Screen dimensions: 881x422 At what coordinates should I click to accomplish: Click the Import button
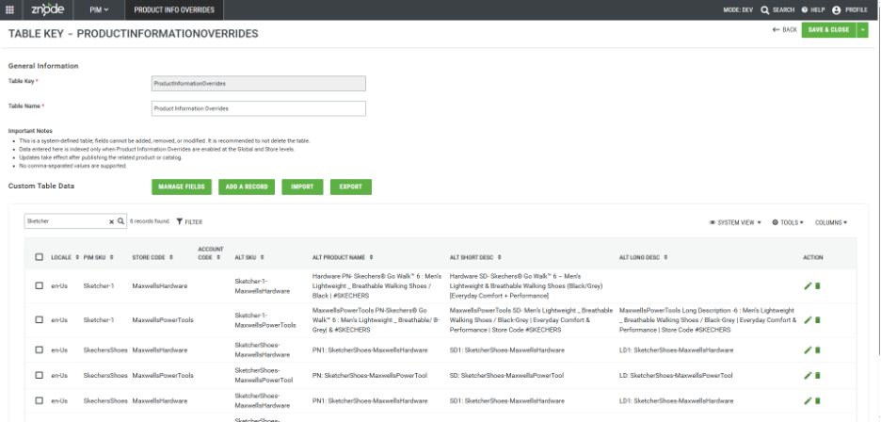coord(302,187)
